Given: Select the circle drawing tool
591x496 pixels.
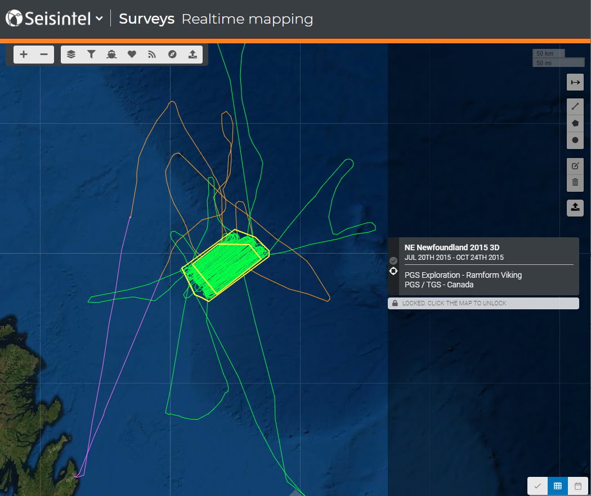Looking at the screenshot, I should click(575, 140).
